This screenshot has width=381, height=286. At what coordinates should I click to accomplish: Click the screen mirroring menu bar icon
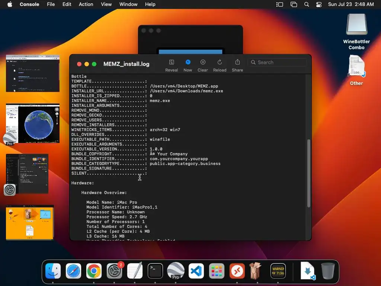tap(294, 4)
